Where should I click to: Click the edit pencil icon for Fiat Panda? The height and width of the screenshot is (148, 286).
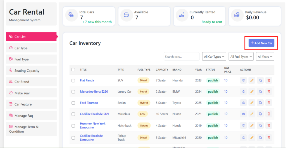click(252, 80)
